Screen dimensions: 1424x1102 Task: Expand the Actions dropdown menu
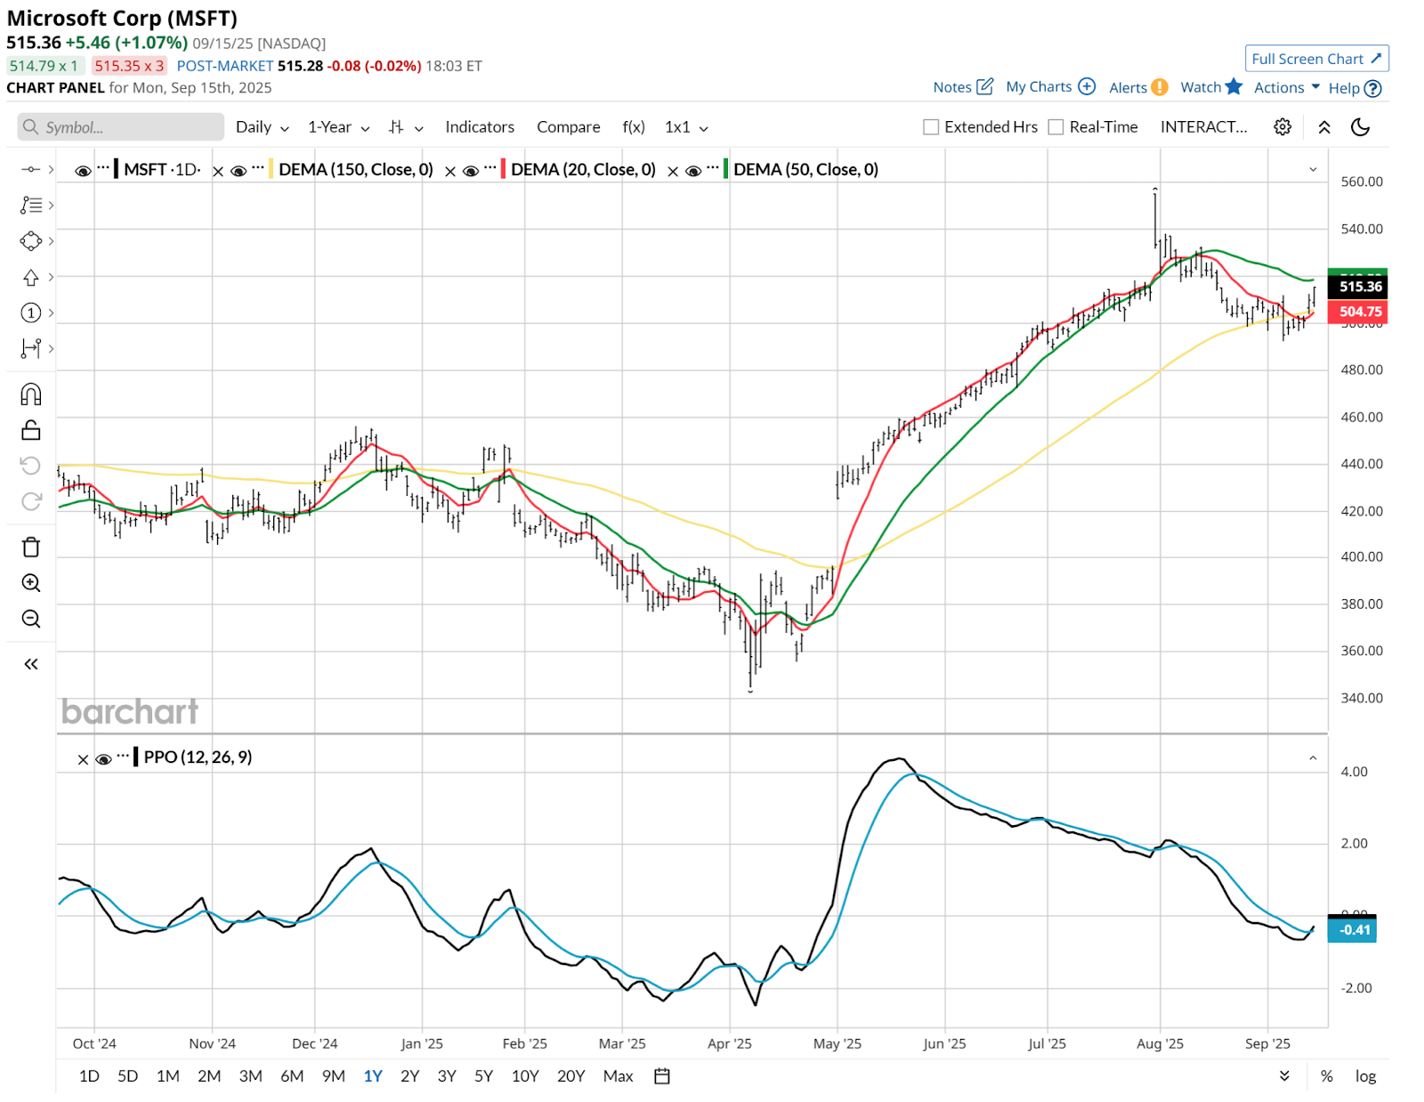1287,87
